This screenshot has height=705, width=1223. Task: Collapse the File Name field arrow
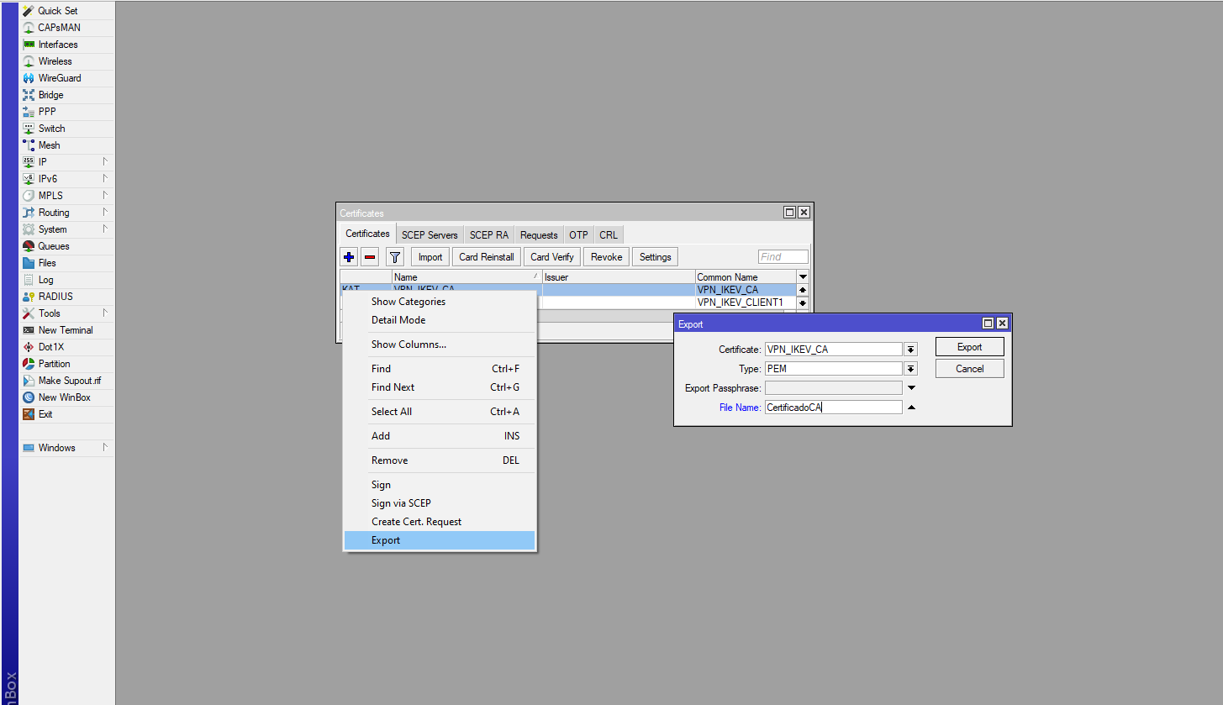911,408
